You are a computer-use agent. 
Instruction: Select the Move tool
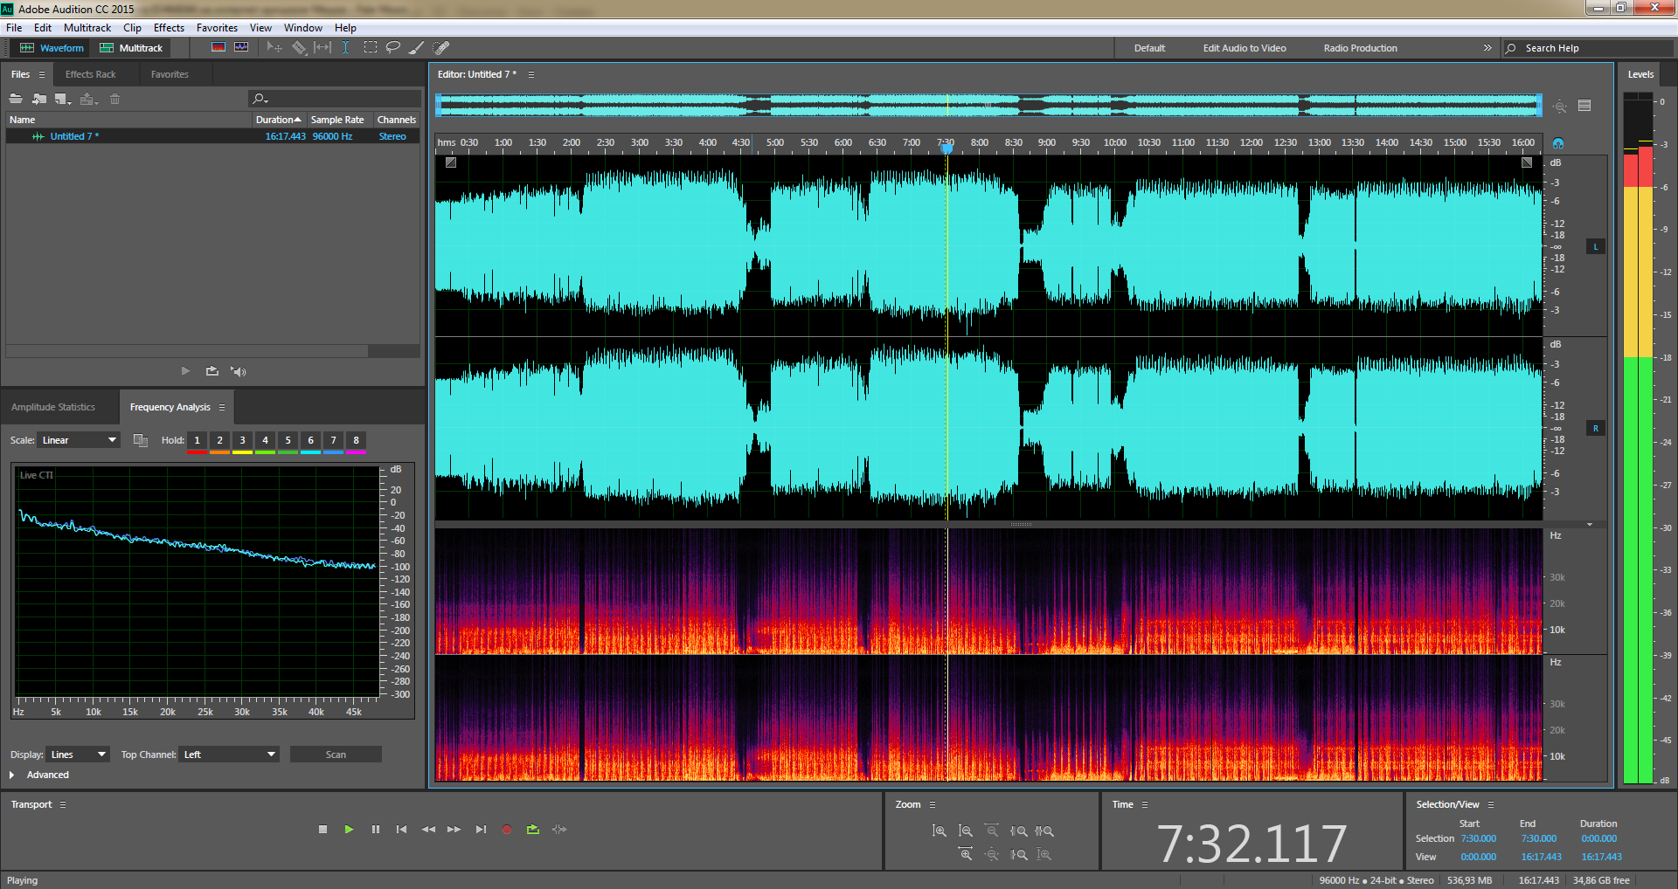click(x=274, y=47)
